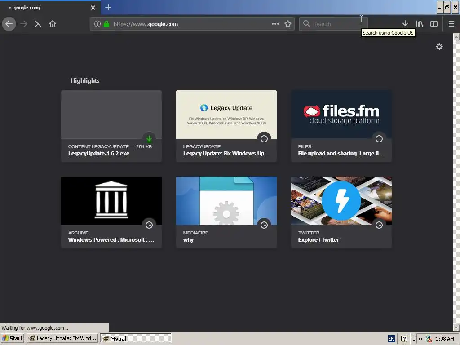Click the EN language indicator in tray
This screenshot has height=345, width=460.
coord(391,339)
